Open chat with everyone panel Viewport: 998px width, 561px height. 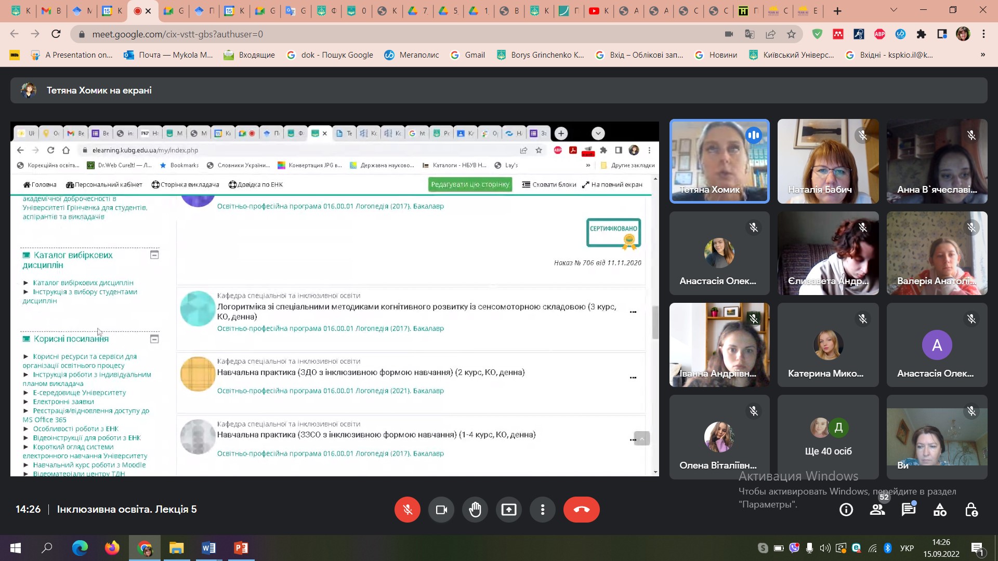(x=909, y=510)
